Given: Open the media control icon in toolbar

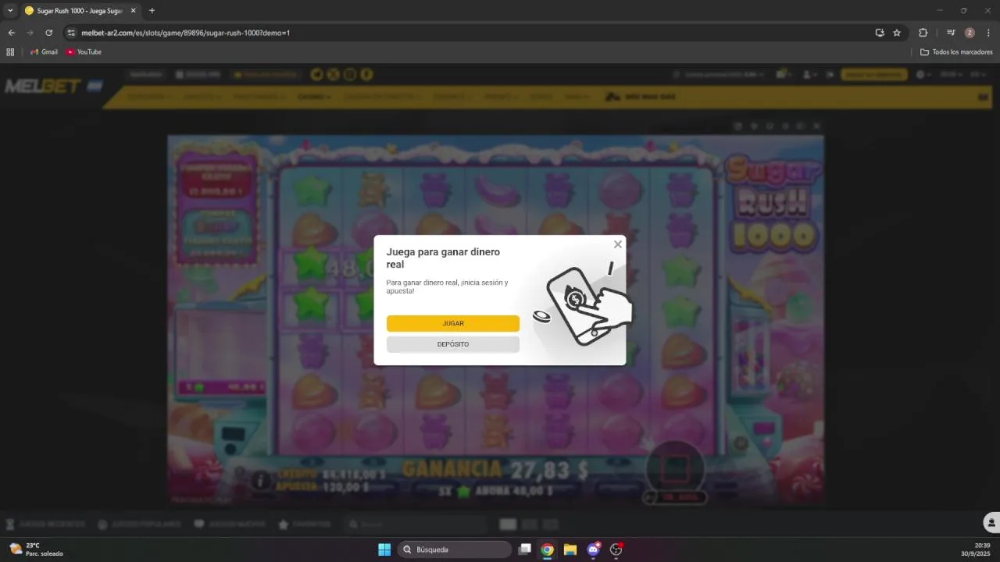Looking at the screenshot, I should click(x=951, y=33).
